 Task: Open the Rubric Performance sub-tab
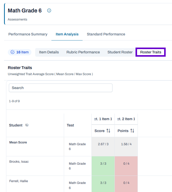[83, 52]
